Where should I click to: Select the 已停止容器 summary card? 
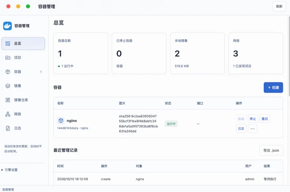139,53
